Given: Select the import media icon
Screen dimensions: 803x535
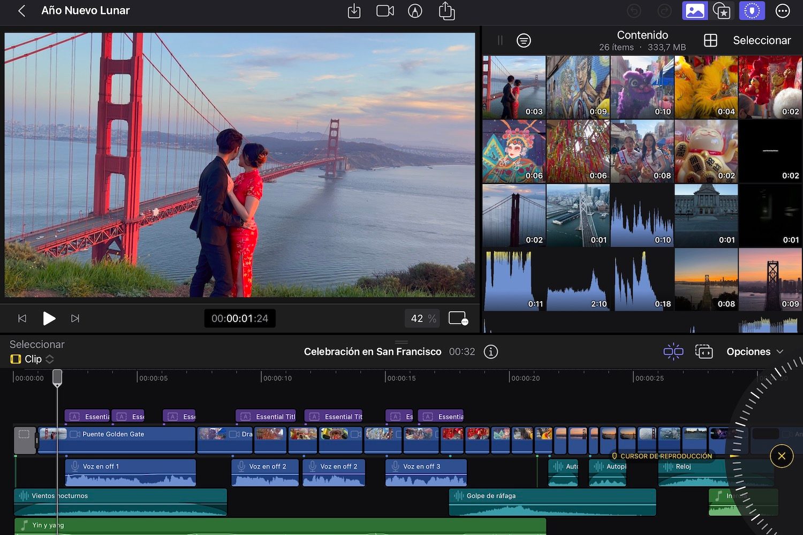Looking at the screenshot, I should coord(353,11).
